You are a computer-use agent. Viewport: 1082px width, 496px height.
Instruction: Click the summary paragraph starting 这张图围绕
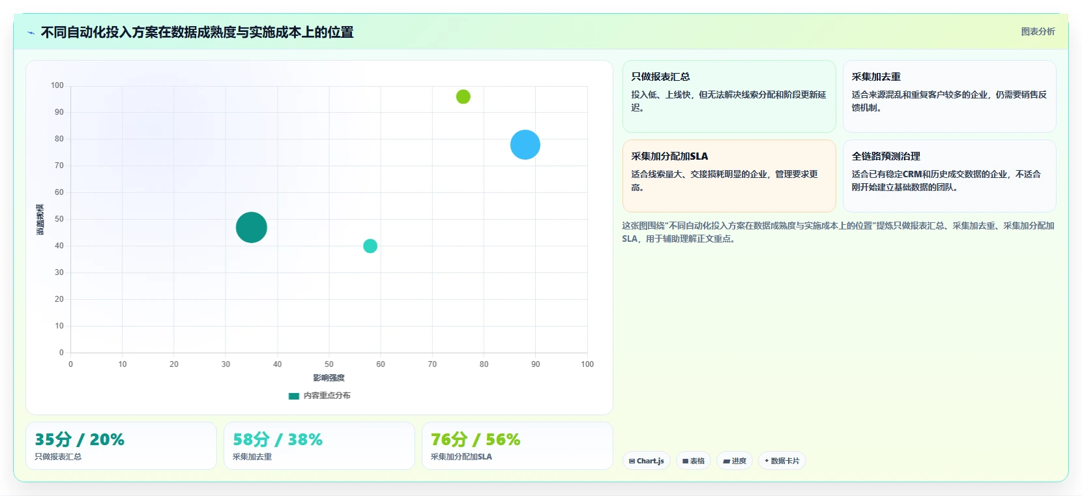click(x=838, y=232)
